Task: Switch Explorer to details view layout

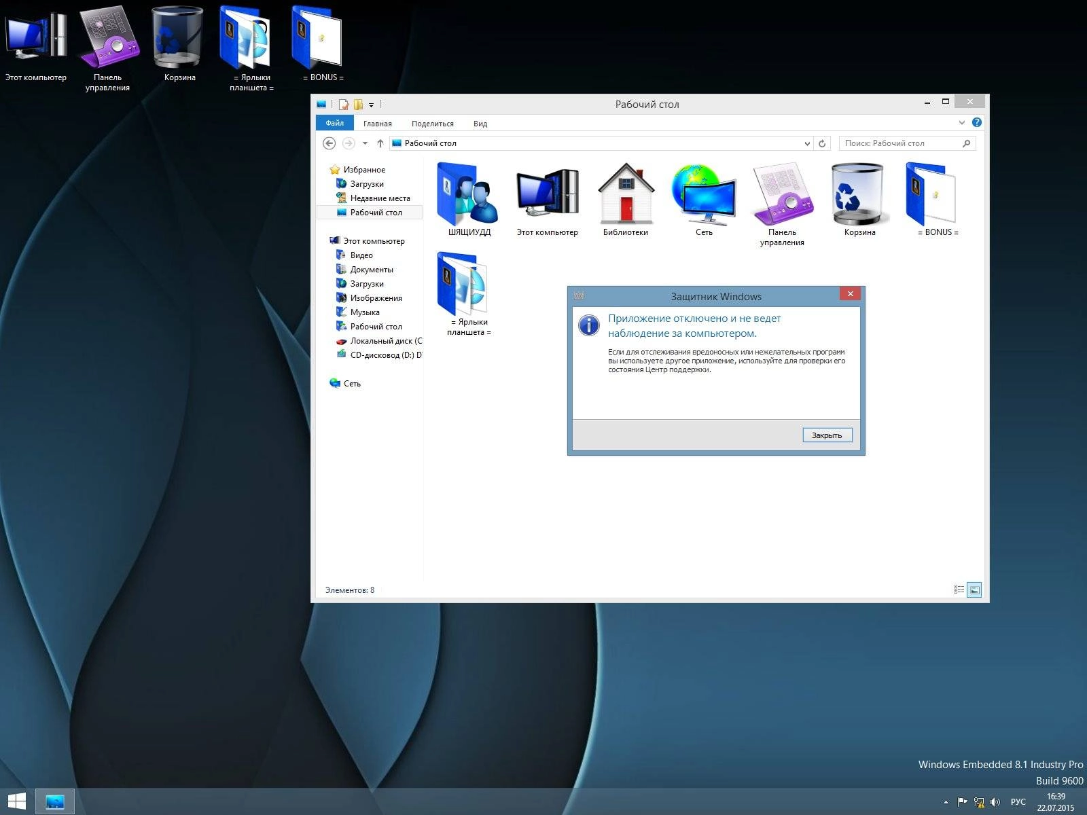Action: (959, 590)
